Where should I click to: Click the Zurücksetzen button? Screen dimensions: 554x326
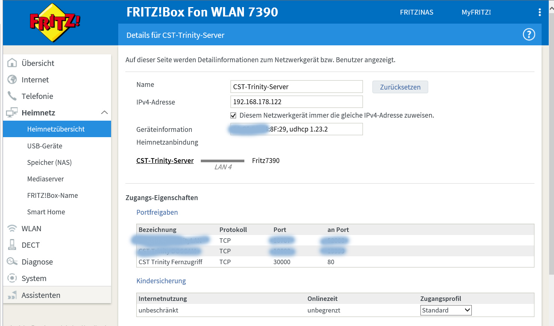coord(400,87)
